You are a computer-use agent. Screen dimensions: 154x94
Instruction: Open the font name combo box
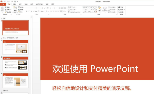click(x=31, y=8)
